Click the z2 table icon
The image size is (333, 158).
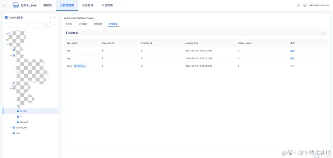coord(18,116)
